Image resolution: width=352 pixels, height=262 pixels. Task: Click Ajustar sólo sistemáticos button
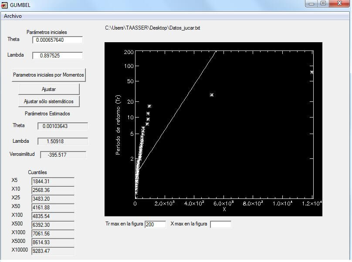[x=49, y=101]
